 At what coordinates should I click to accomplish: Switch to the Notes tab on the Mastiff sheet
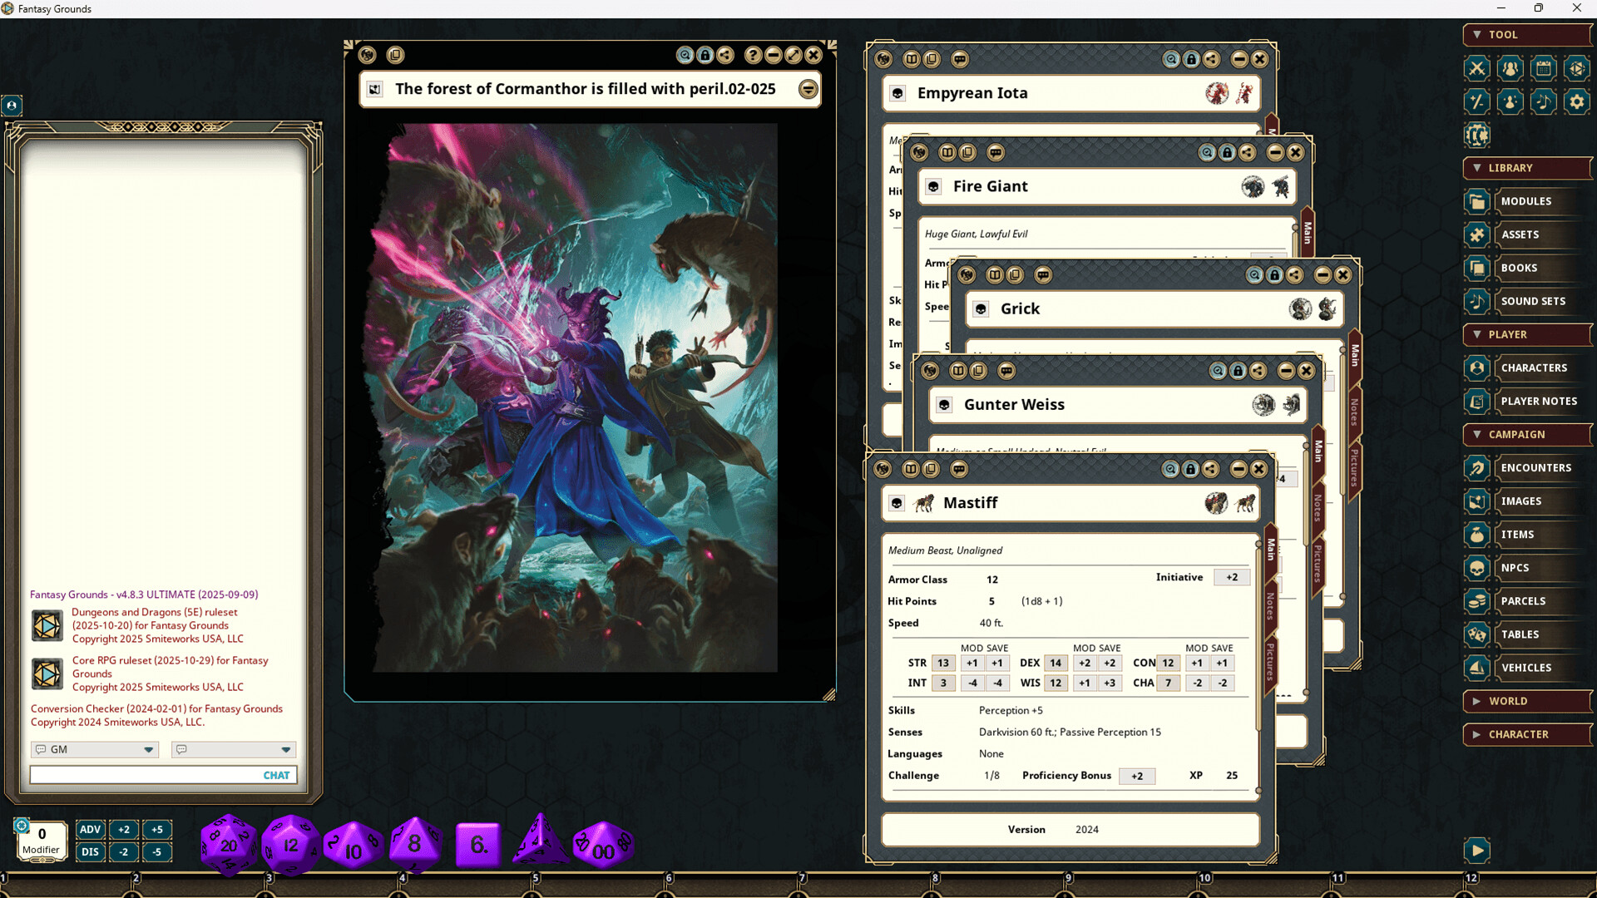coord(1270,607)
